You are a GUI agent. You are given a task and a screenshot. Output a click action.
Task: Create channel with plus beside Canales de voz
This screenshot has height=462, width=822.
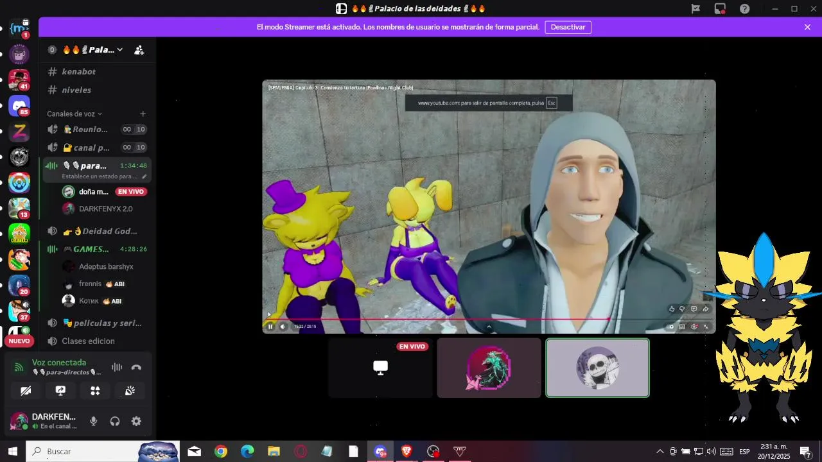click(143, 114)
